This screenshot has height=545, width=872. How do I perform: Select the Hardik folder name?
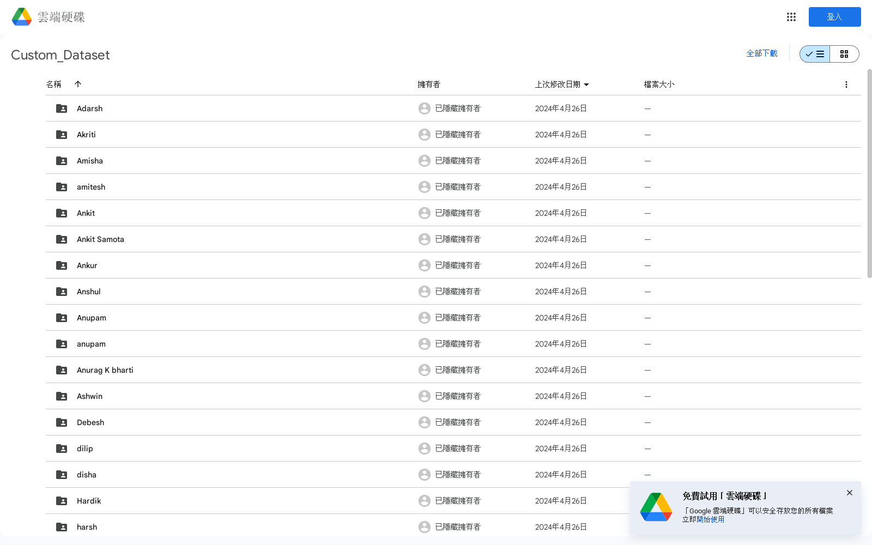click(x=89, y=501)
